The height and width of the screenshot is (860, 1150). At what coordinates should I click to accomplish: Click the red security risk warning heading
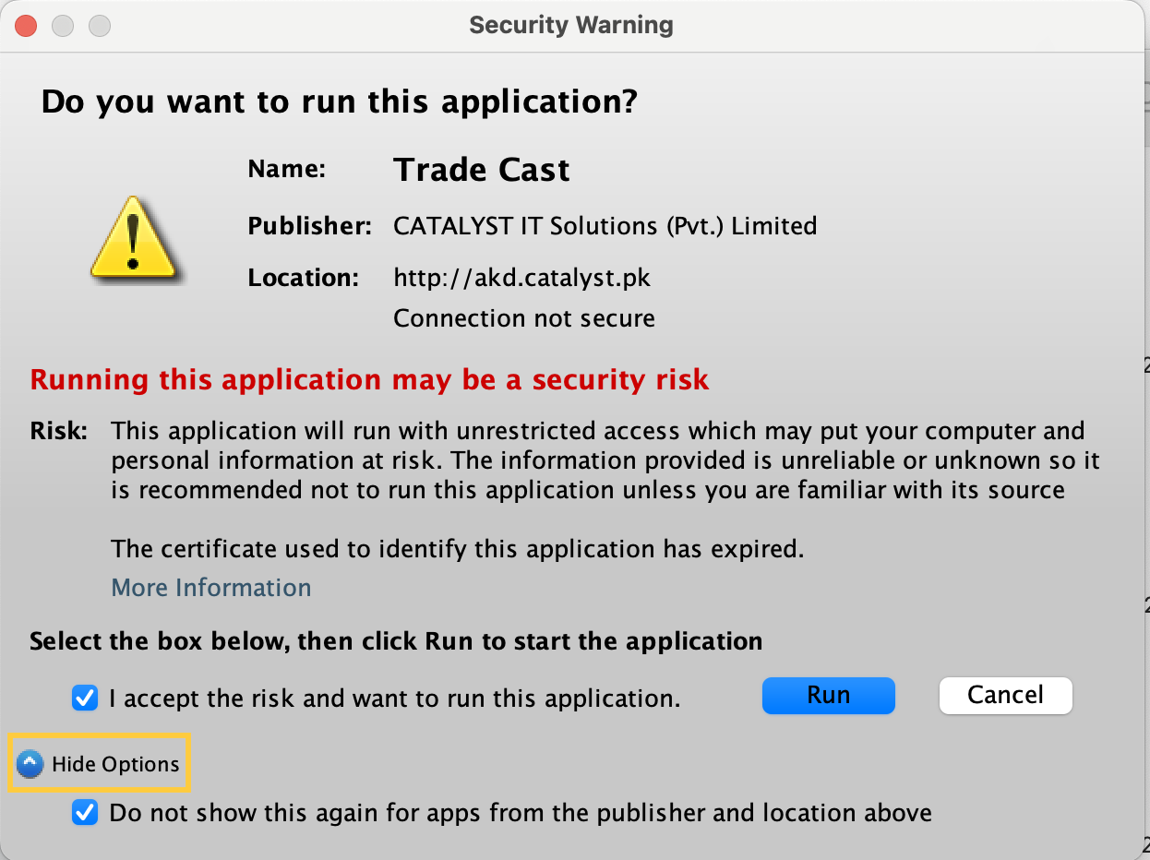(x=369, y=379)
